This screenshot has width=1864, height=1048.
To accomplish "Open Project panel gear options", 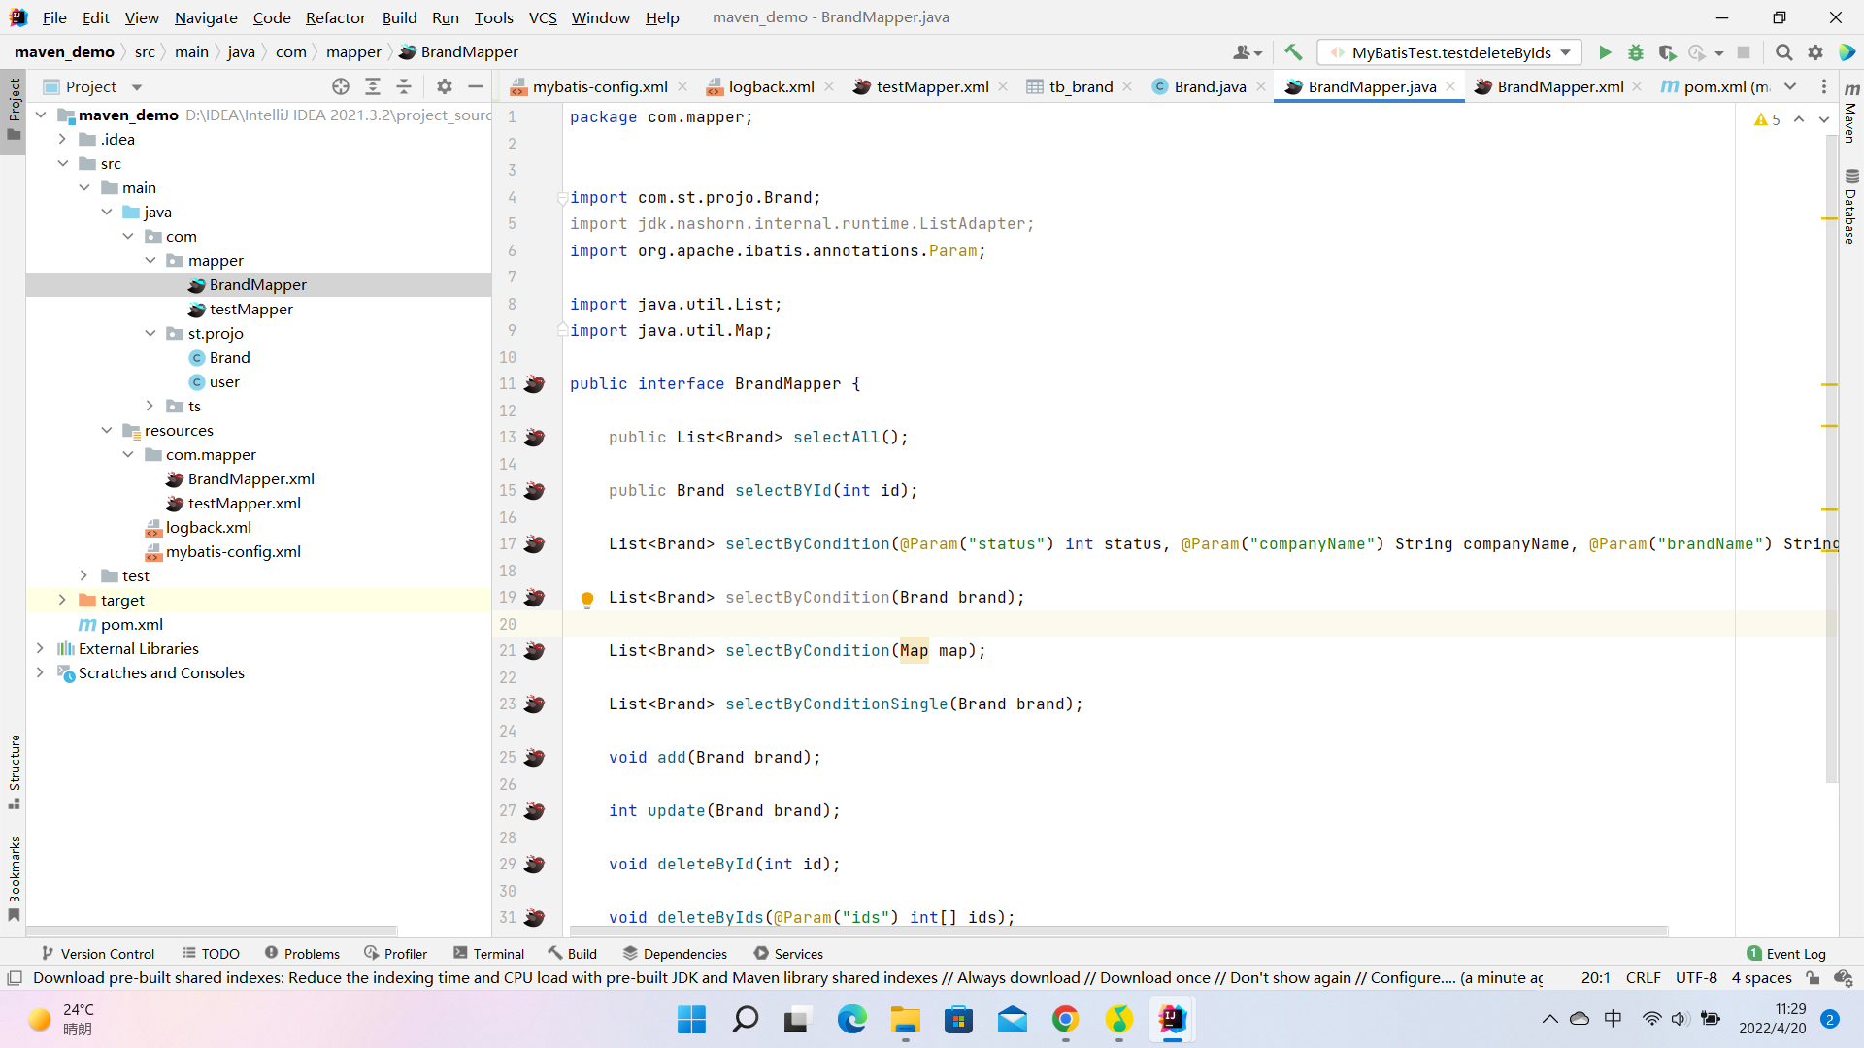I will click(x=445, y=86).
